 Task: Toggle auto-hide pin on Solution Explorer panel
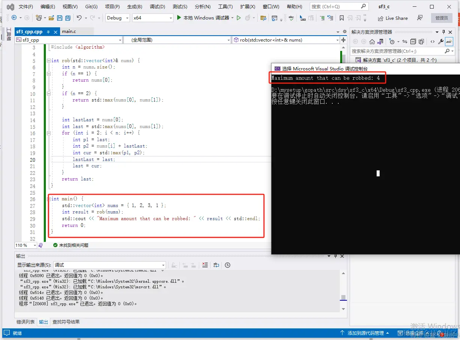(443, 32)
